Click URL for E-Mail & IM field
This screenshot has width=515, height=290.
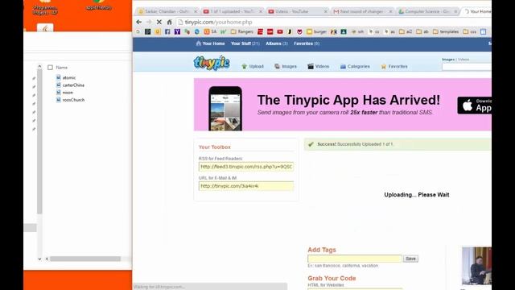pyautogui.click(x=246, y=186)
